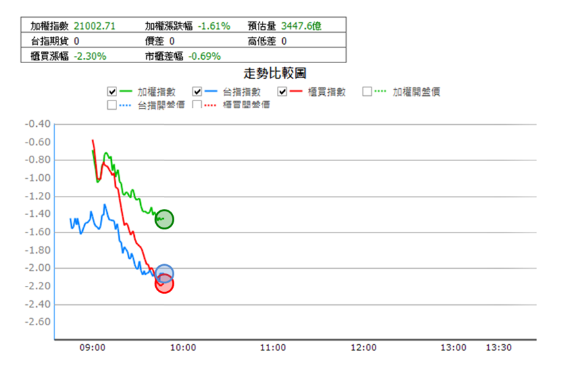569x368 pixels.
Task: Click the estimated volume 3447.6億
Action: (301, 26)
